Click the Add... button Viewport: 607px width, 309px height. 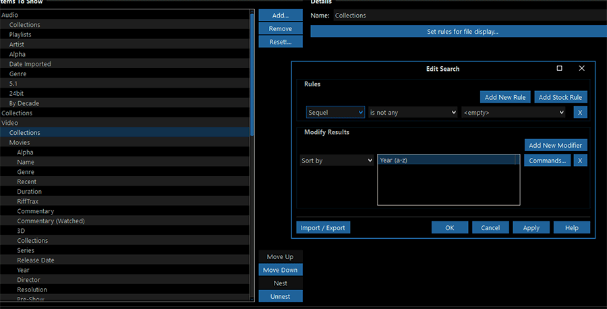[281, 16]
